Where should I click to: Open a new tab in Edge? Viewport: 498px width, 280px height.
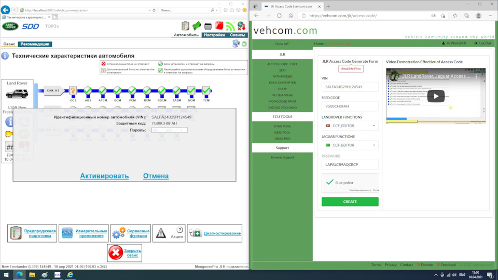(328, 6)
